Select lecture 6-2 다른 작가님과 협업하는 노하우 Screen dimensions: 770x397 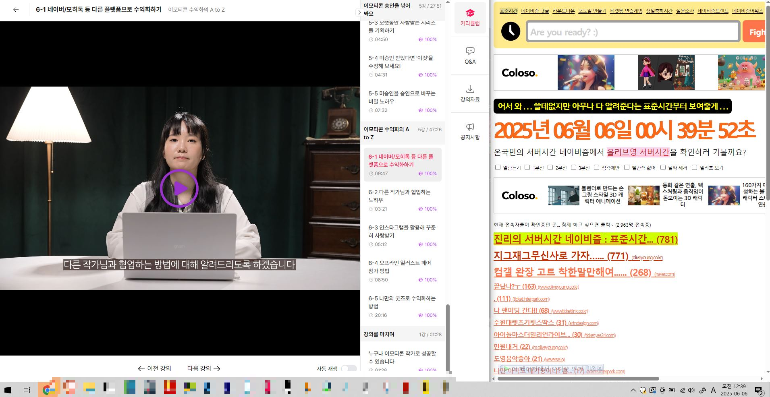point(402,200)
